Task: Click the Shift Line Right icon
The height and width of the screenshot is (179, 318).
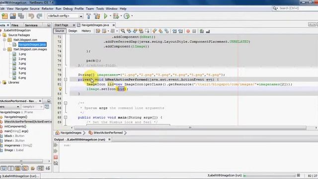Action: click(x=180, y=31)
